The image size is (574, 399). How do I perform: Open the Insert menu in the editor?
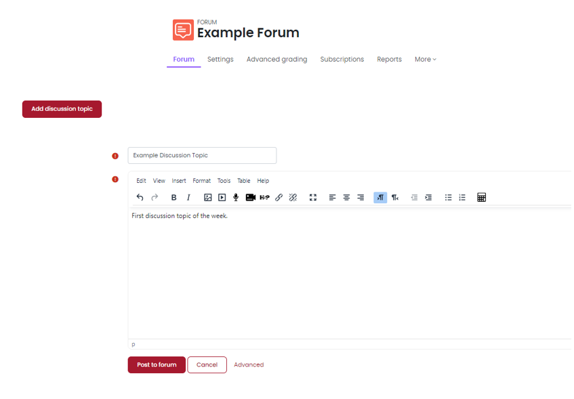click(178, 180)
